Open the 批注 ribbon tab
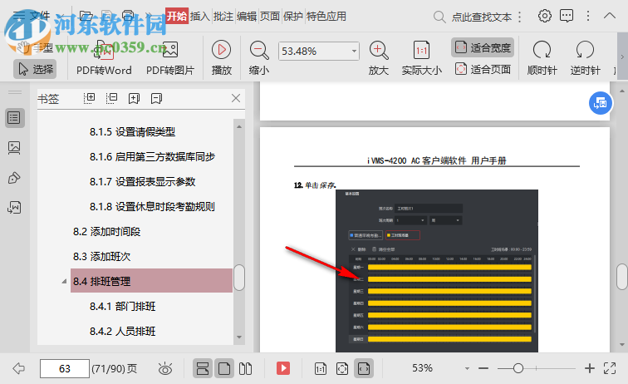The image size is (628, 384). tap(223, 17)
